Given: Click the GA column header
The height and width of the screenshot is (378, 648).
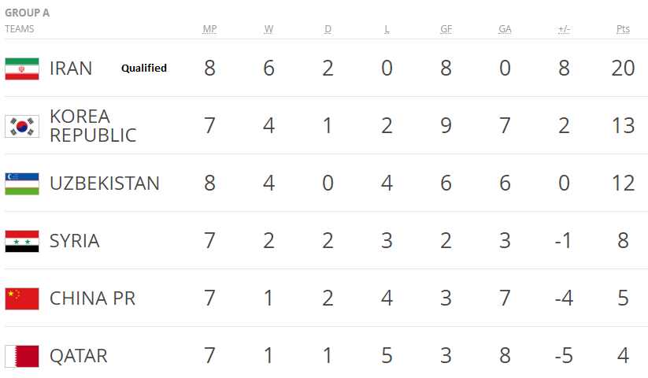Looking at the screenshot, I should (505, 29).
